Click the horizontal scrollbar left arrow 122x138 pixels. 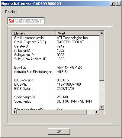click(x=14, y=112)
